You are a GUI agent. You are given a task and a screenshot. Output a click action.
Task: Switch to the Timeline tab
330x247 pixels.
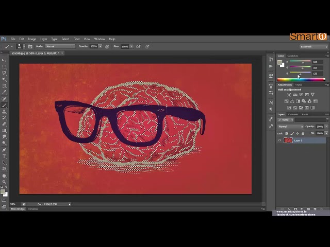point(33,209)
